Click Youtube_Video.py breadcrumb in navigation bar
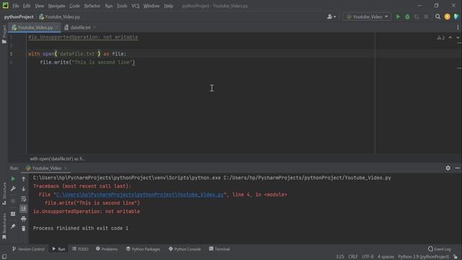Screen dimensions: 462x260 [59, 17]
